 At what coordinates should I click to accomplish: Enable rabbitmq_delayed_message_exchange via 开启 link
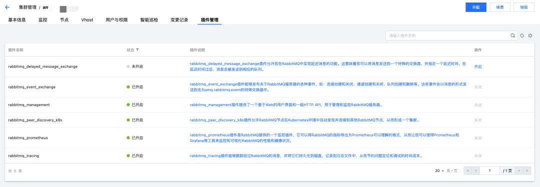tap(478, 66)
